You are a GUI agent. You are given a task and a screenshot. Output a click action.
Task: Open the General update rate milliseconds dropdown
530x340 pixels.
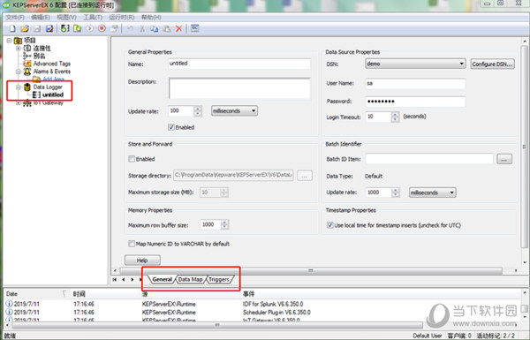point(235,111)
